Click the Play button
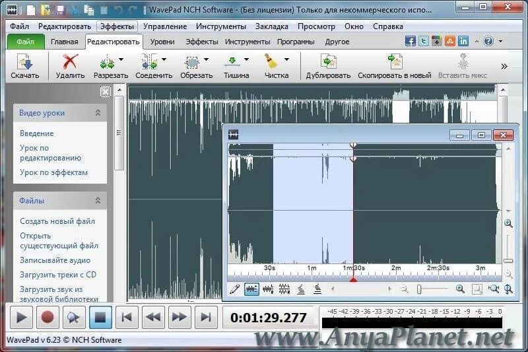The image size is (528, 352). click(x=21, y=317)
